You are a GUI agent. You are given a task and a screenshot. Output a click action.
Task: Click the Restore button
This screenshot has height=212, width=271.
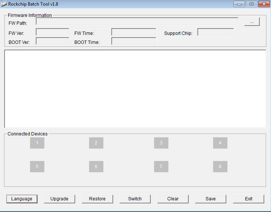[97, 199]
